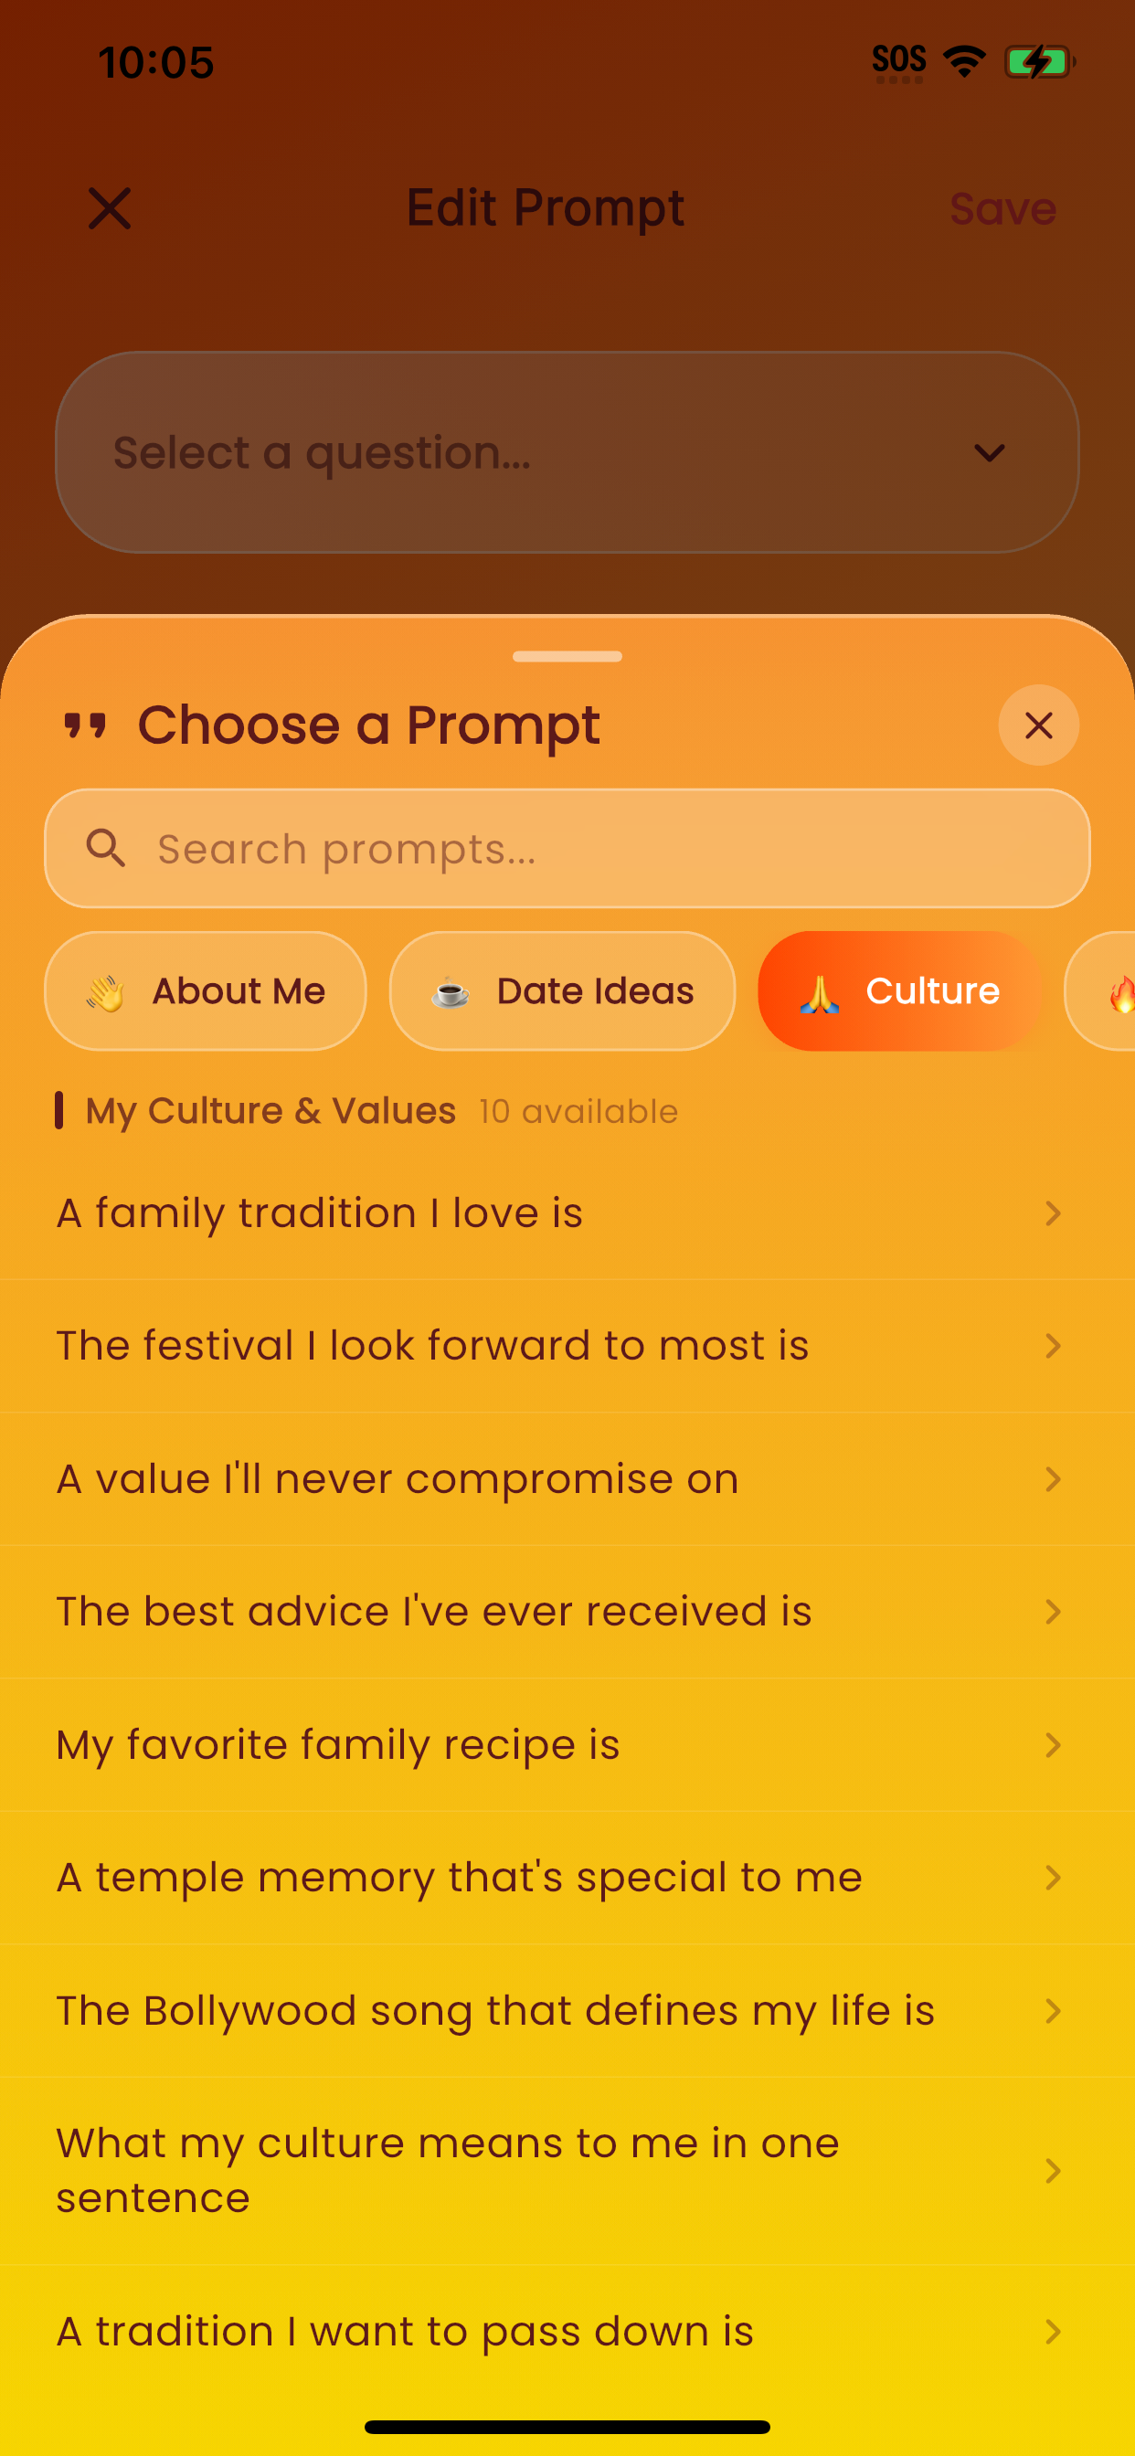Open chevron for favorite family recipe
This screenshot has height=2456, width=1135.
(x=1053, y=1745)
